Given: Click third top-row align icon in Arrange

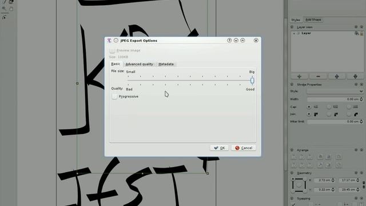Looking at the screenshot, I should pyautogui.click(x=310, y=157).
